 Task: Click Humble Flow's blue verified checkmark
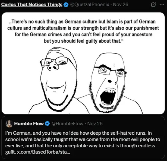point(47,124)
